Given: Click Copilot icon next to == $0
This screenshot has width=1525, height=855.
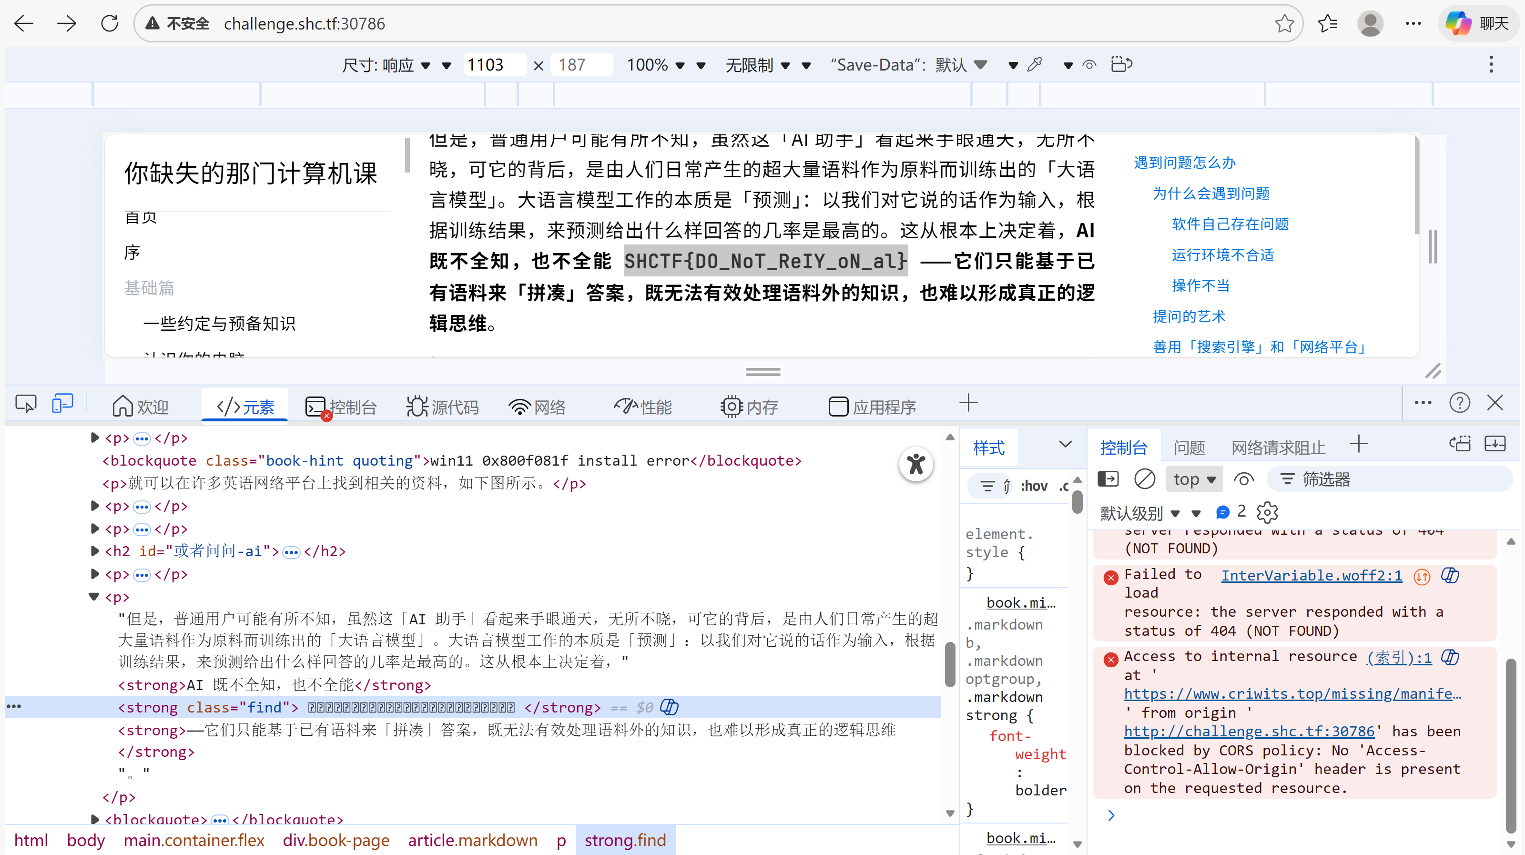Looking at the screenshot, I should tap(669, 707).
